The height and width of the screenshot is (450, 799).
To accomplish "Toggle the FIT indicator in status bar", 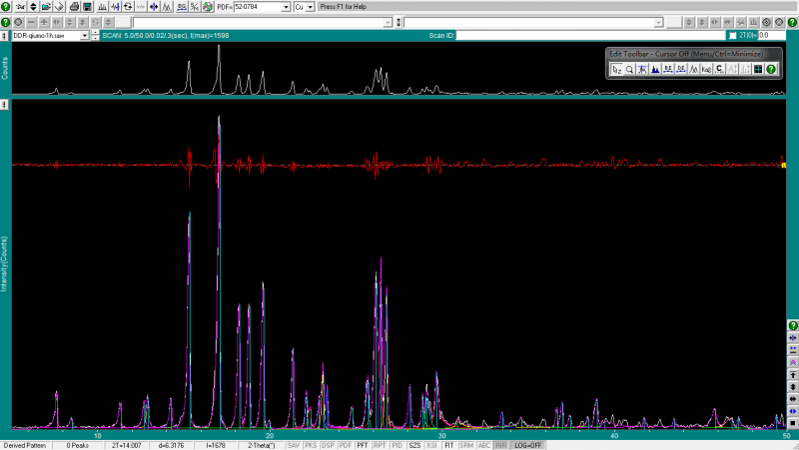I will point(448,445).
